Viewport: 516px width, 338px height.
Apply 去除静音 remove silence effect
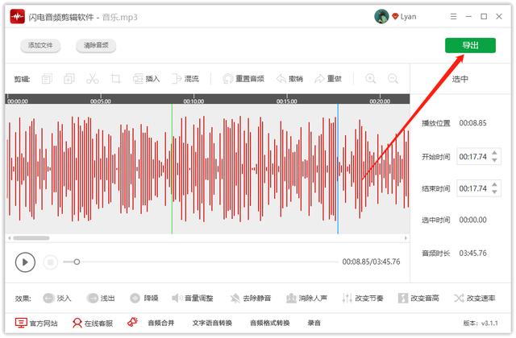pos(251,299)
